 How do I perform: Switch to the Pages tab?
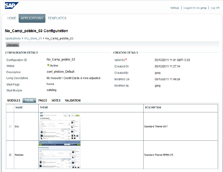42,100
